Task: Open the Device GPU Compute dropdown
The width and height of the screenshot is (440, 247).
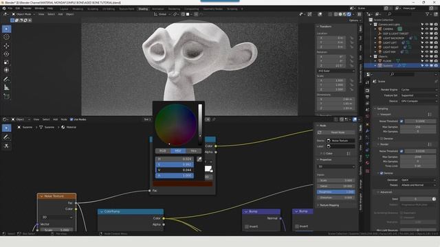Action: tap(418, 101)
